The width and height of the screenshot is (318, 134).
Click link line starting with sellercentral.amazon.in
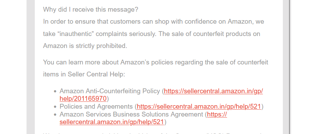pyautogui.click(x=112, y=122)
